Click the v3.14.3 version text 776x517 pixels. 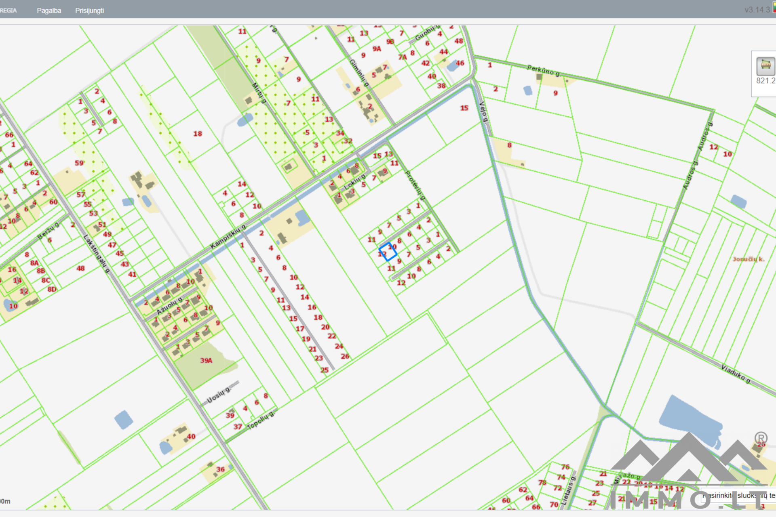click(x=757, y=10)
